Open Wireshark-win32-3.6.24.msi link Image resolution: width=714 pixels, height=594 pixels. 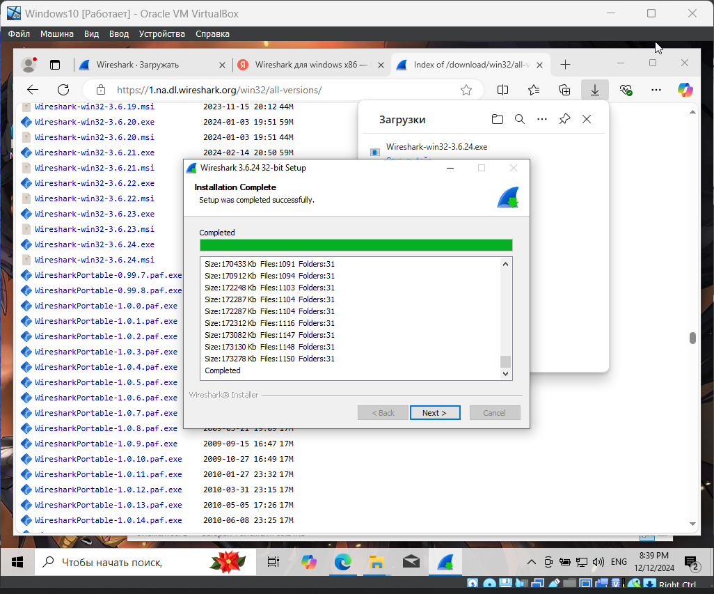[94, 260]
